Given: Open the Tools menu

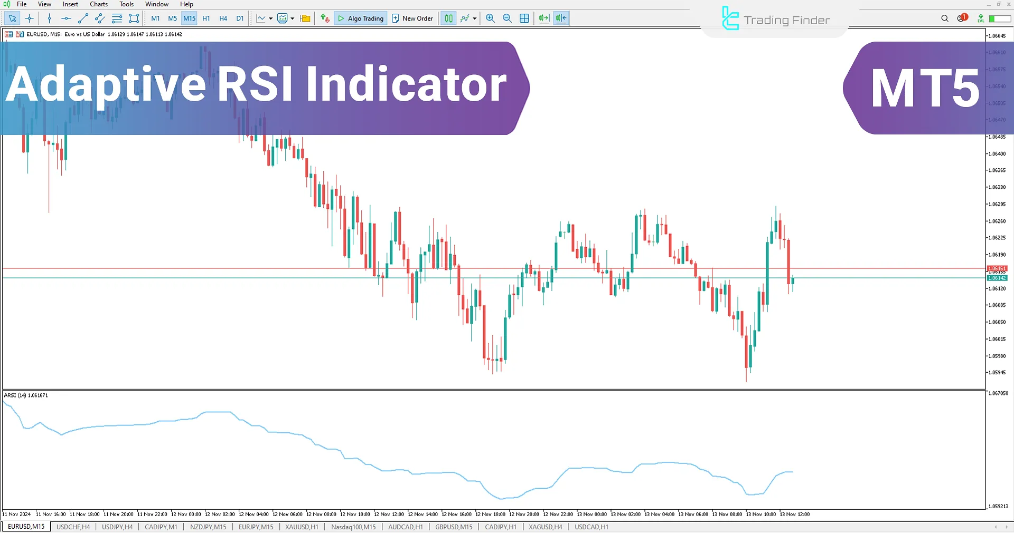Looking at the screenshot, I should 126,4.
